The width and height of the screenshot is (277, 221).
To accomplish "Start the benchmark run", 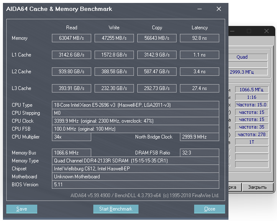I will (116, 209).
